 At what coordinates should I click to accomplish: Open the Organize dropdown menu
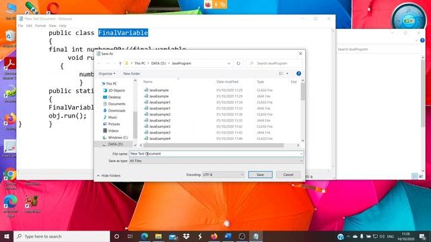[x=107, y=73]
